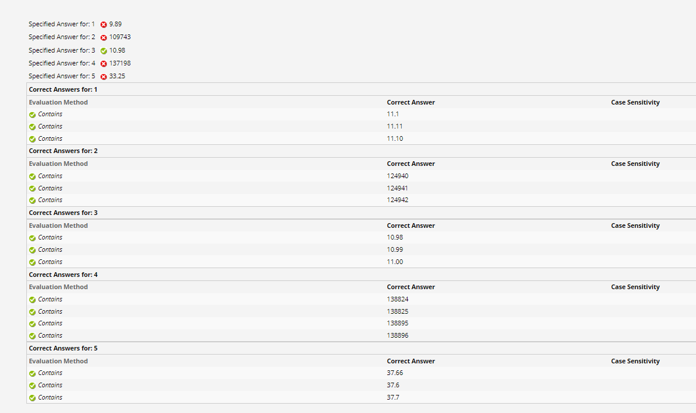Click the correct answer cell 138895
Image resolution: width=696 pixels, height=413 pixels.
pos(397,323)
